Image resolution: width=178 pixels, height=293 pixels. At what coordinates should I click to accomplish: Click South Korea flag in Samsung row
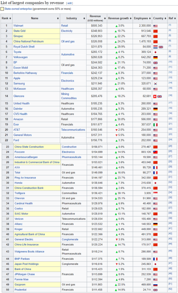[x=155, y=84]
